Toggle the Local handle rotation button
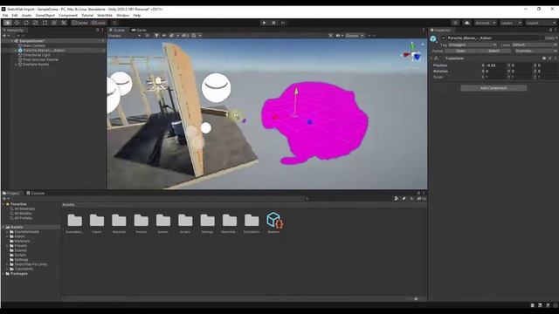The image size is (559, 314). click(x=98, y=23)
